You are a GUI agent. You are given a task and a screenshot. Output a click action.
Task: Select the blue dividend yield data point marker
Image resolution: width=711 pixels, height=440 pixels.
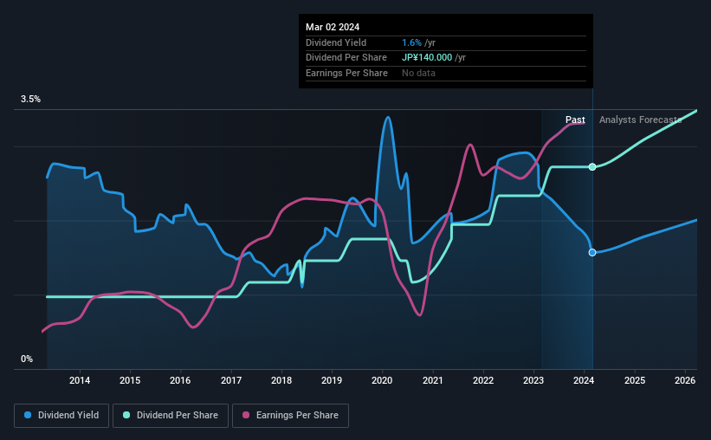click(x=592, y=252)
